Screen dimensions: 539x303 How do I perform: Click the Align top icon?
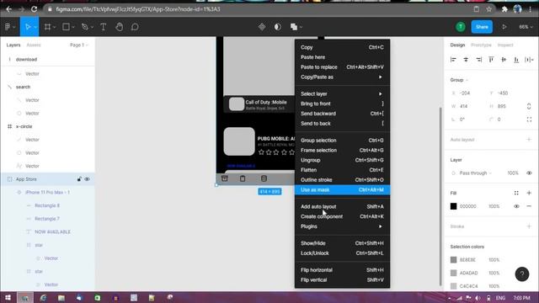tap(491, 60)
